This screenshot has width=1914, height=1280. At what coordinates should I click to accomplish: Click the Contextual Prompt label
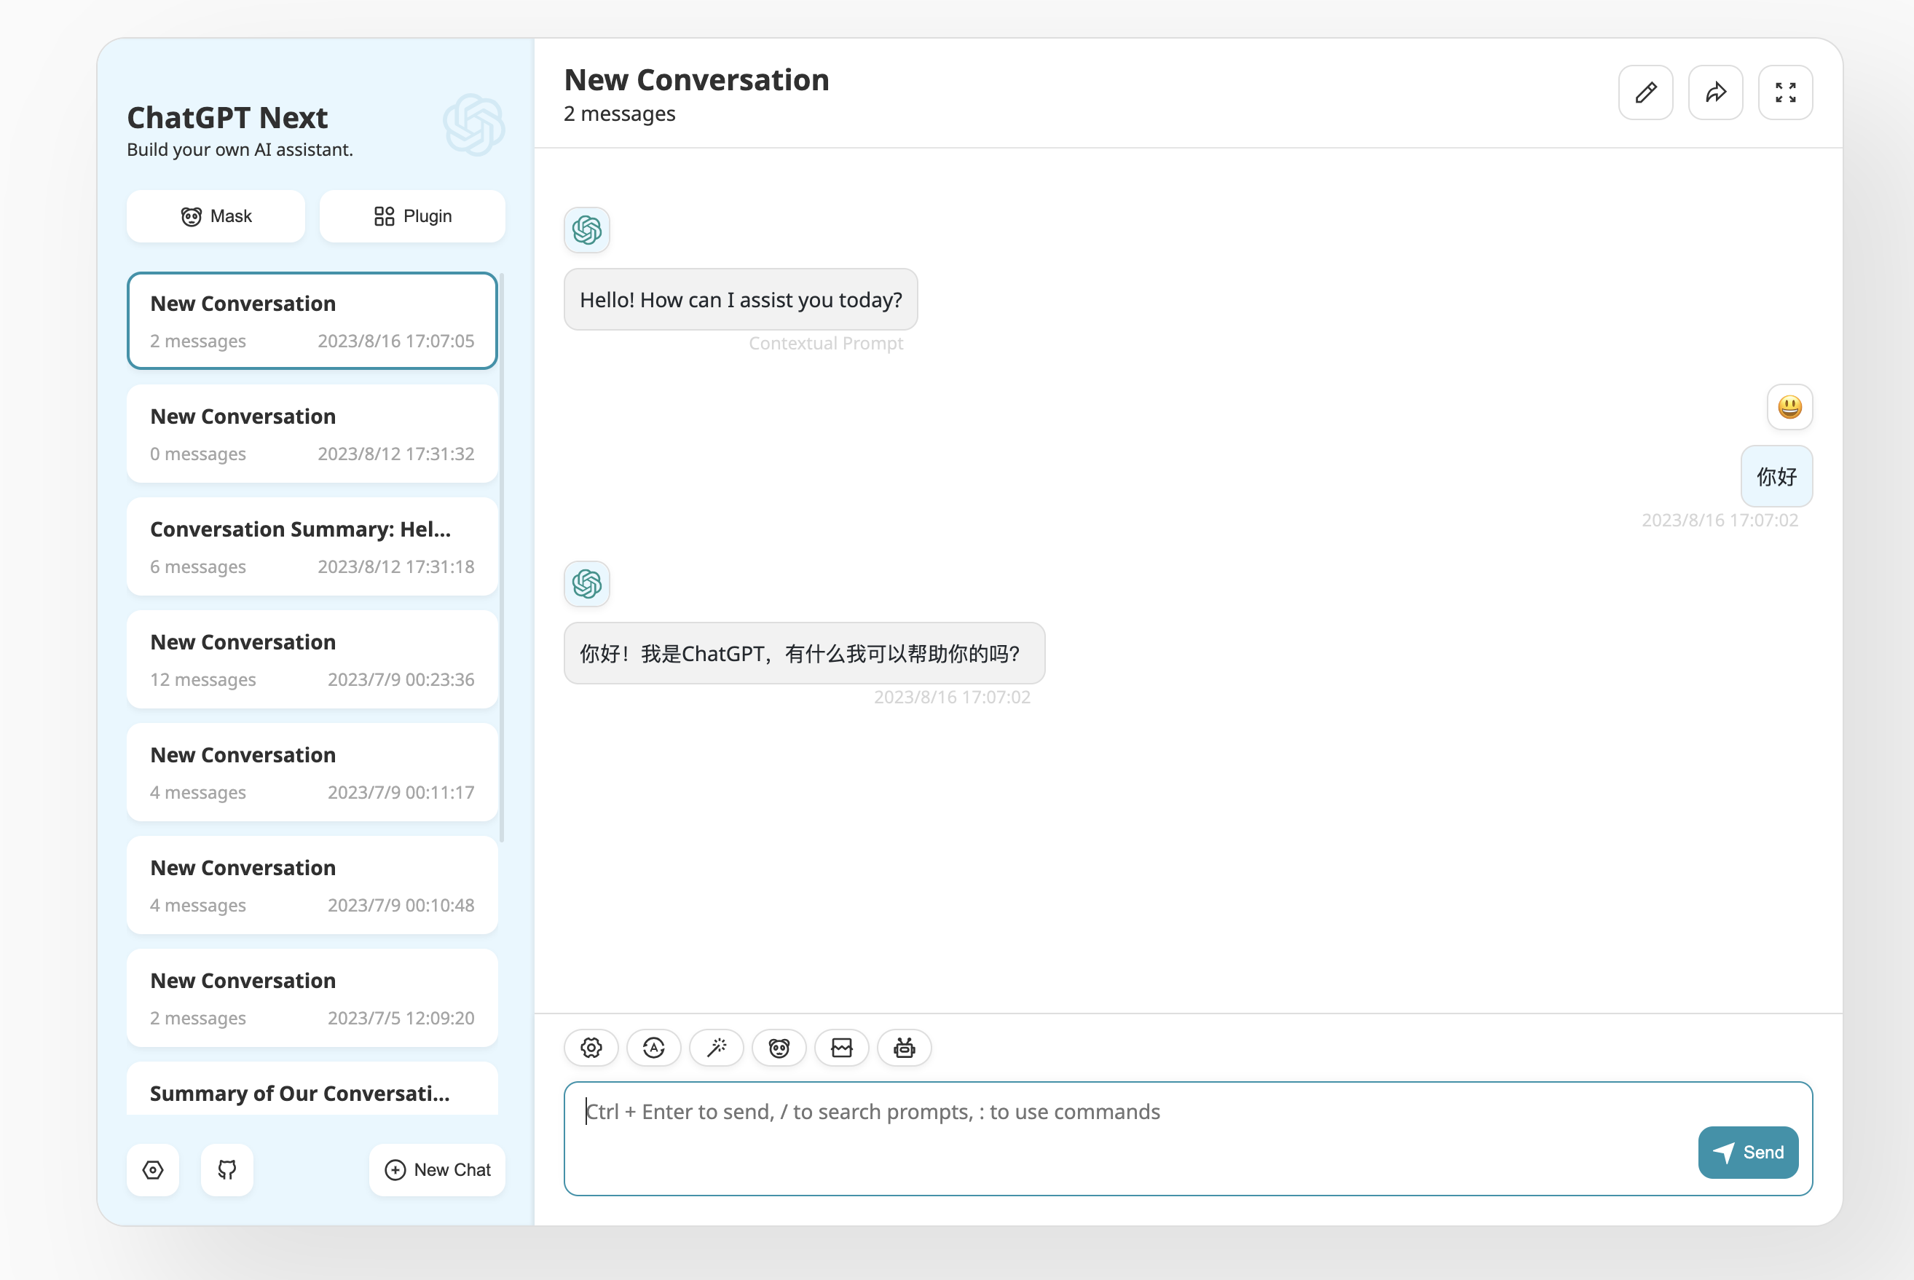click(x=825, y=344)
